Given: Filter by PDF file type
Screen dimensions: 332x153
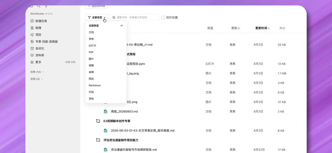Looking at the screenshot, I should point(106,52).
